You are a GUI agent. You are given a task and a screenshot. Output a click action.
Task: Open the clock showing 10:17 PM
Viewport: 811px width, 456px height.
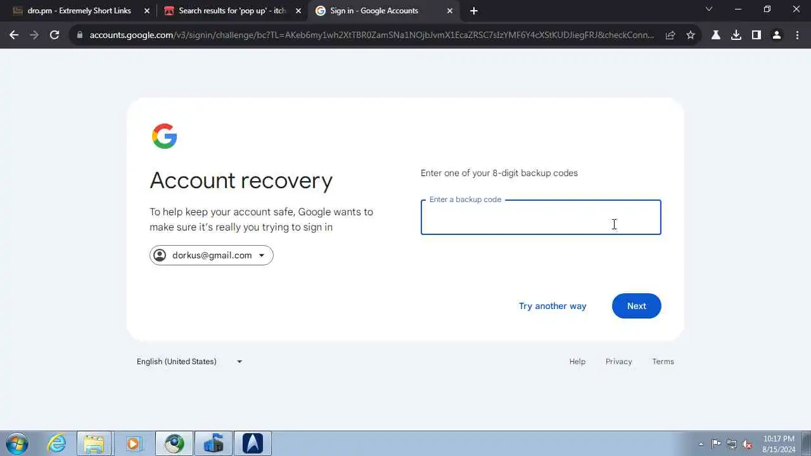click(x=779, y=443)
